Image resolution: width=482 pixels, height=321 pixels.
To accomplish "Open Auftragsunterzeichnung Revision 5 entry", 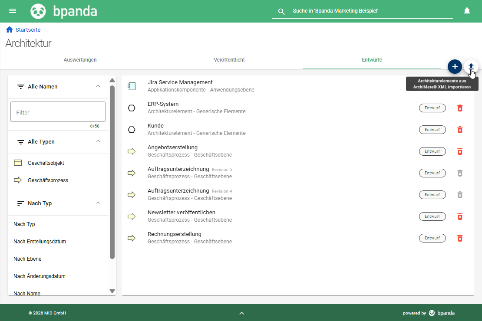I will [x=298, y=173].
